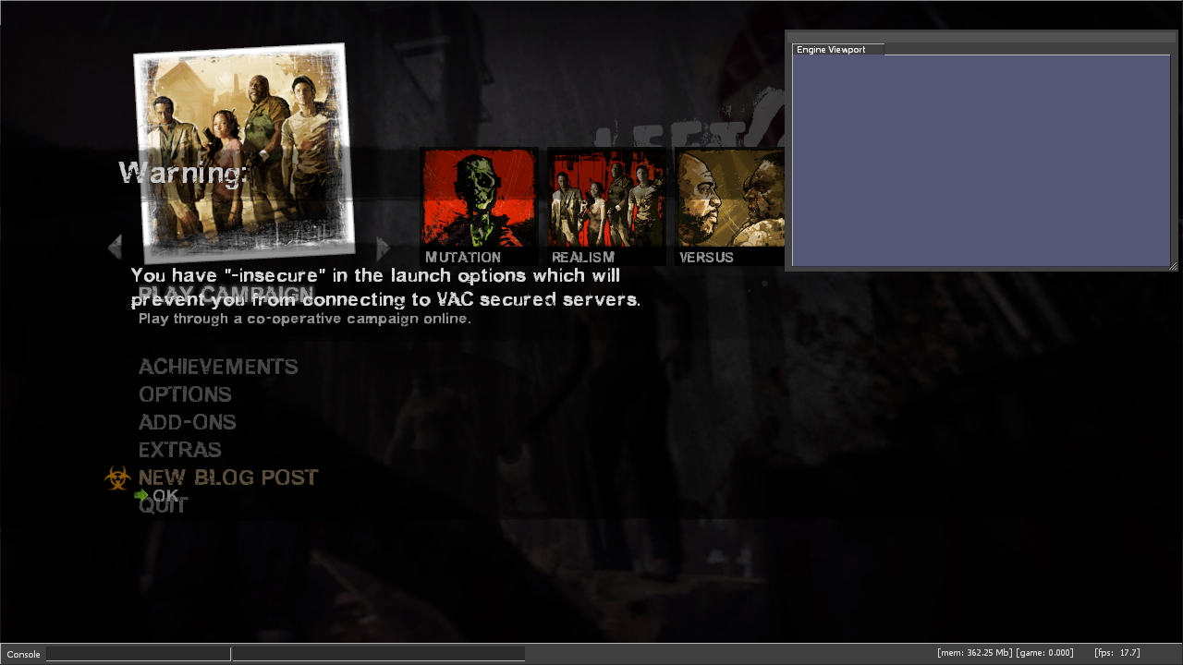1183x665 pixels.
Task: Open the Options menu
Action: pos(185,394)
